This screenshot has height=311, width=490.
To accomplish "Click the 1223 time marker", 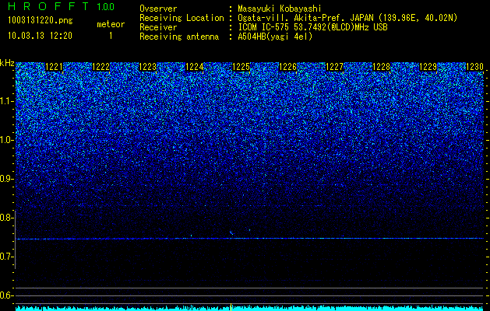I will pyautogui.click(x=147, y=67).
